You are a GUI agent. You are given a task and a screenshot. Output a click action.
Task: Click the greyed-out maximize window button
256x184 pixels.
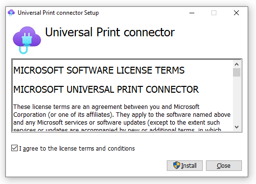click(214, 13)
